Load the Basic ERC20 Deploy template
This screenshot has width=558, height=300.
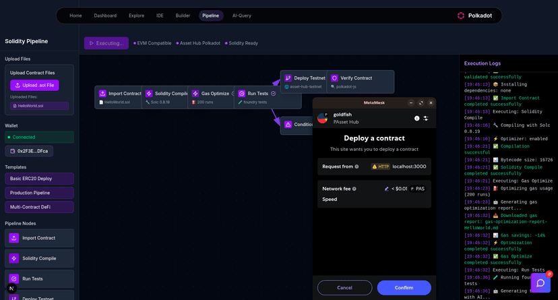tap(39, 179)
